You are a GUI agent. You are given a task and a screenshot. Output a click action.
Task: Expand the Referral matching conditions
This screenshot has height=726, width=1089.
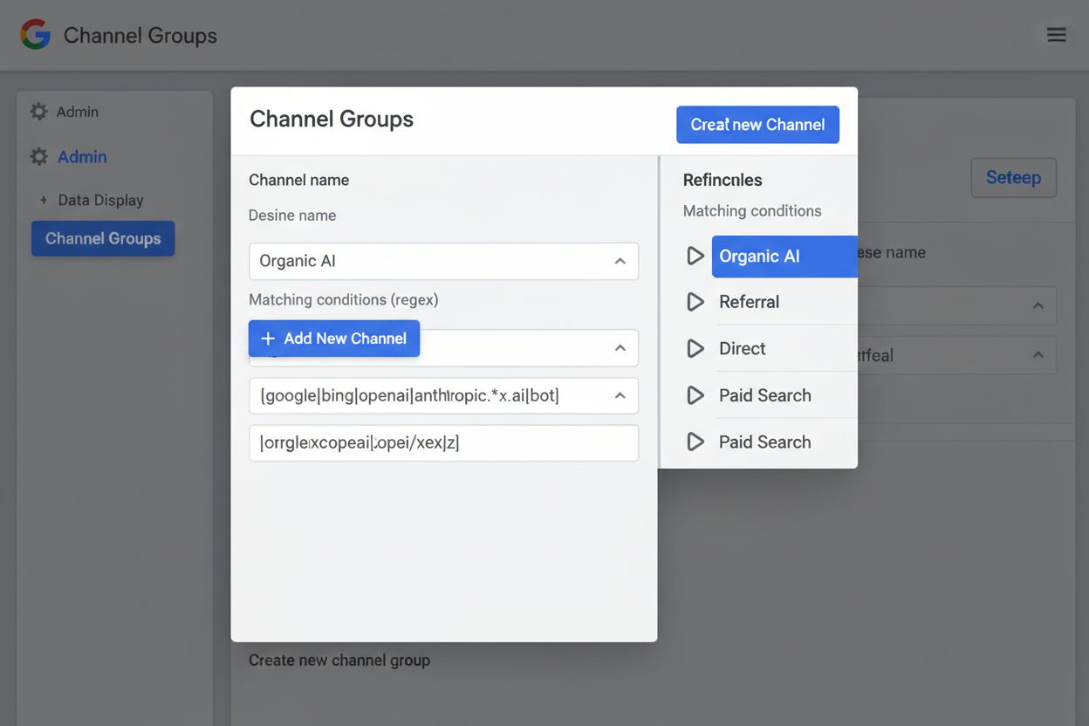coord(695,302)
